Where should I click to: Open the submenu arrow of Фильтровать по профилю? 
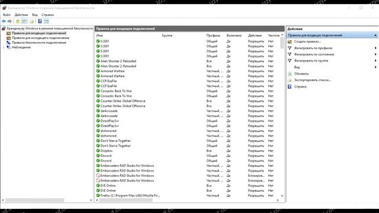coord(375,48)
